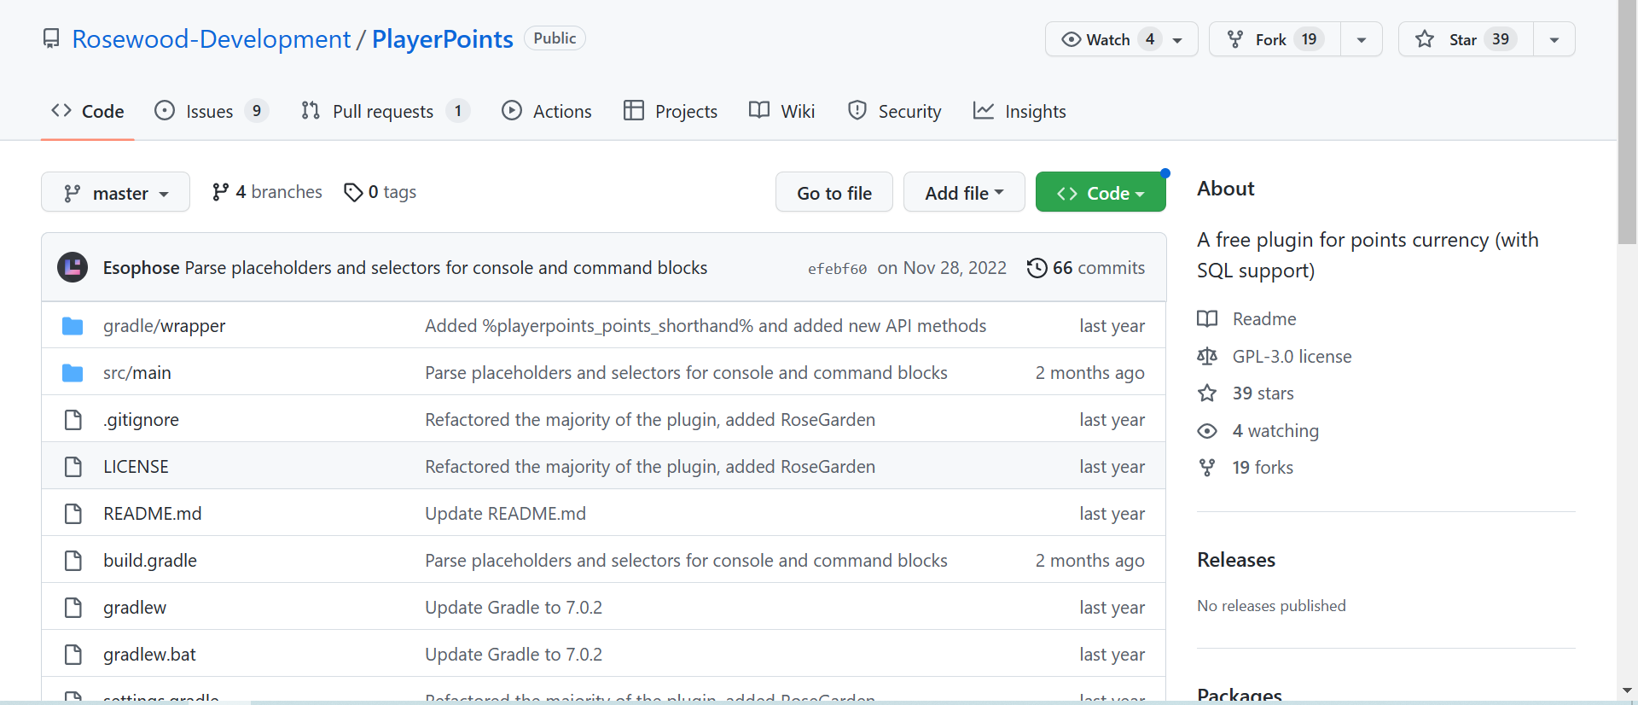Fork the repository with Fork button
1638x705 pixels.
tap(1275, 39)
